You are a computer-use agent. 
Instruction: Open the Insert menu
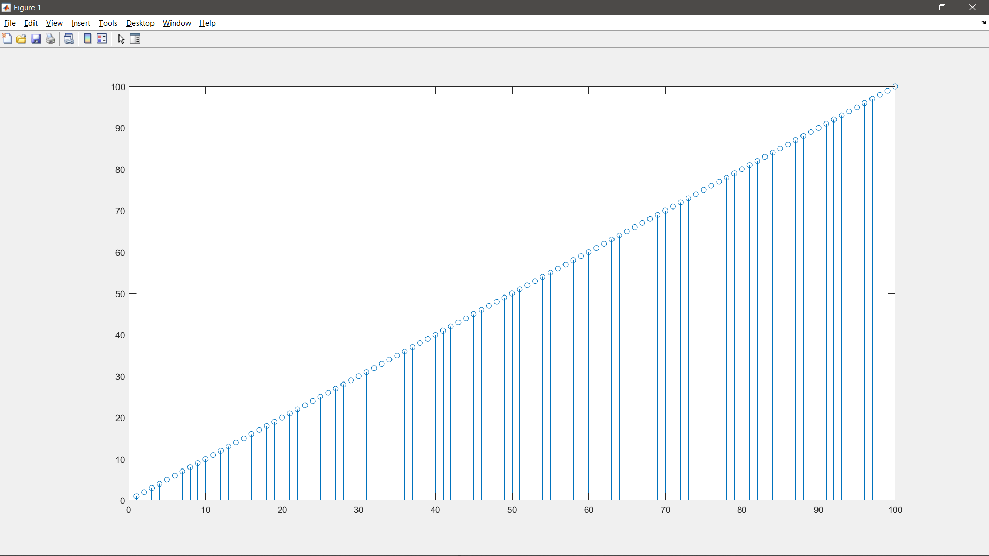click(80, 23)
